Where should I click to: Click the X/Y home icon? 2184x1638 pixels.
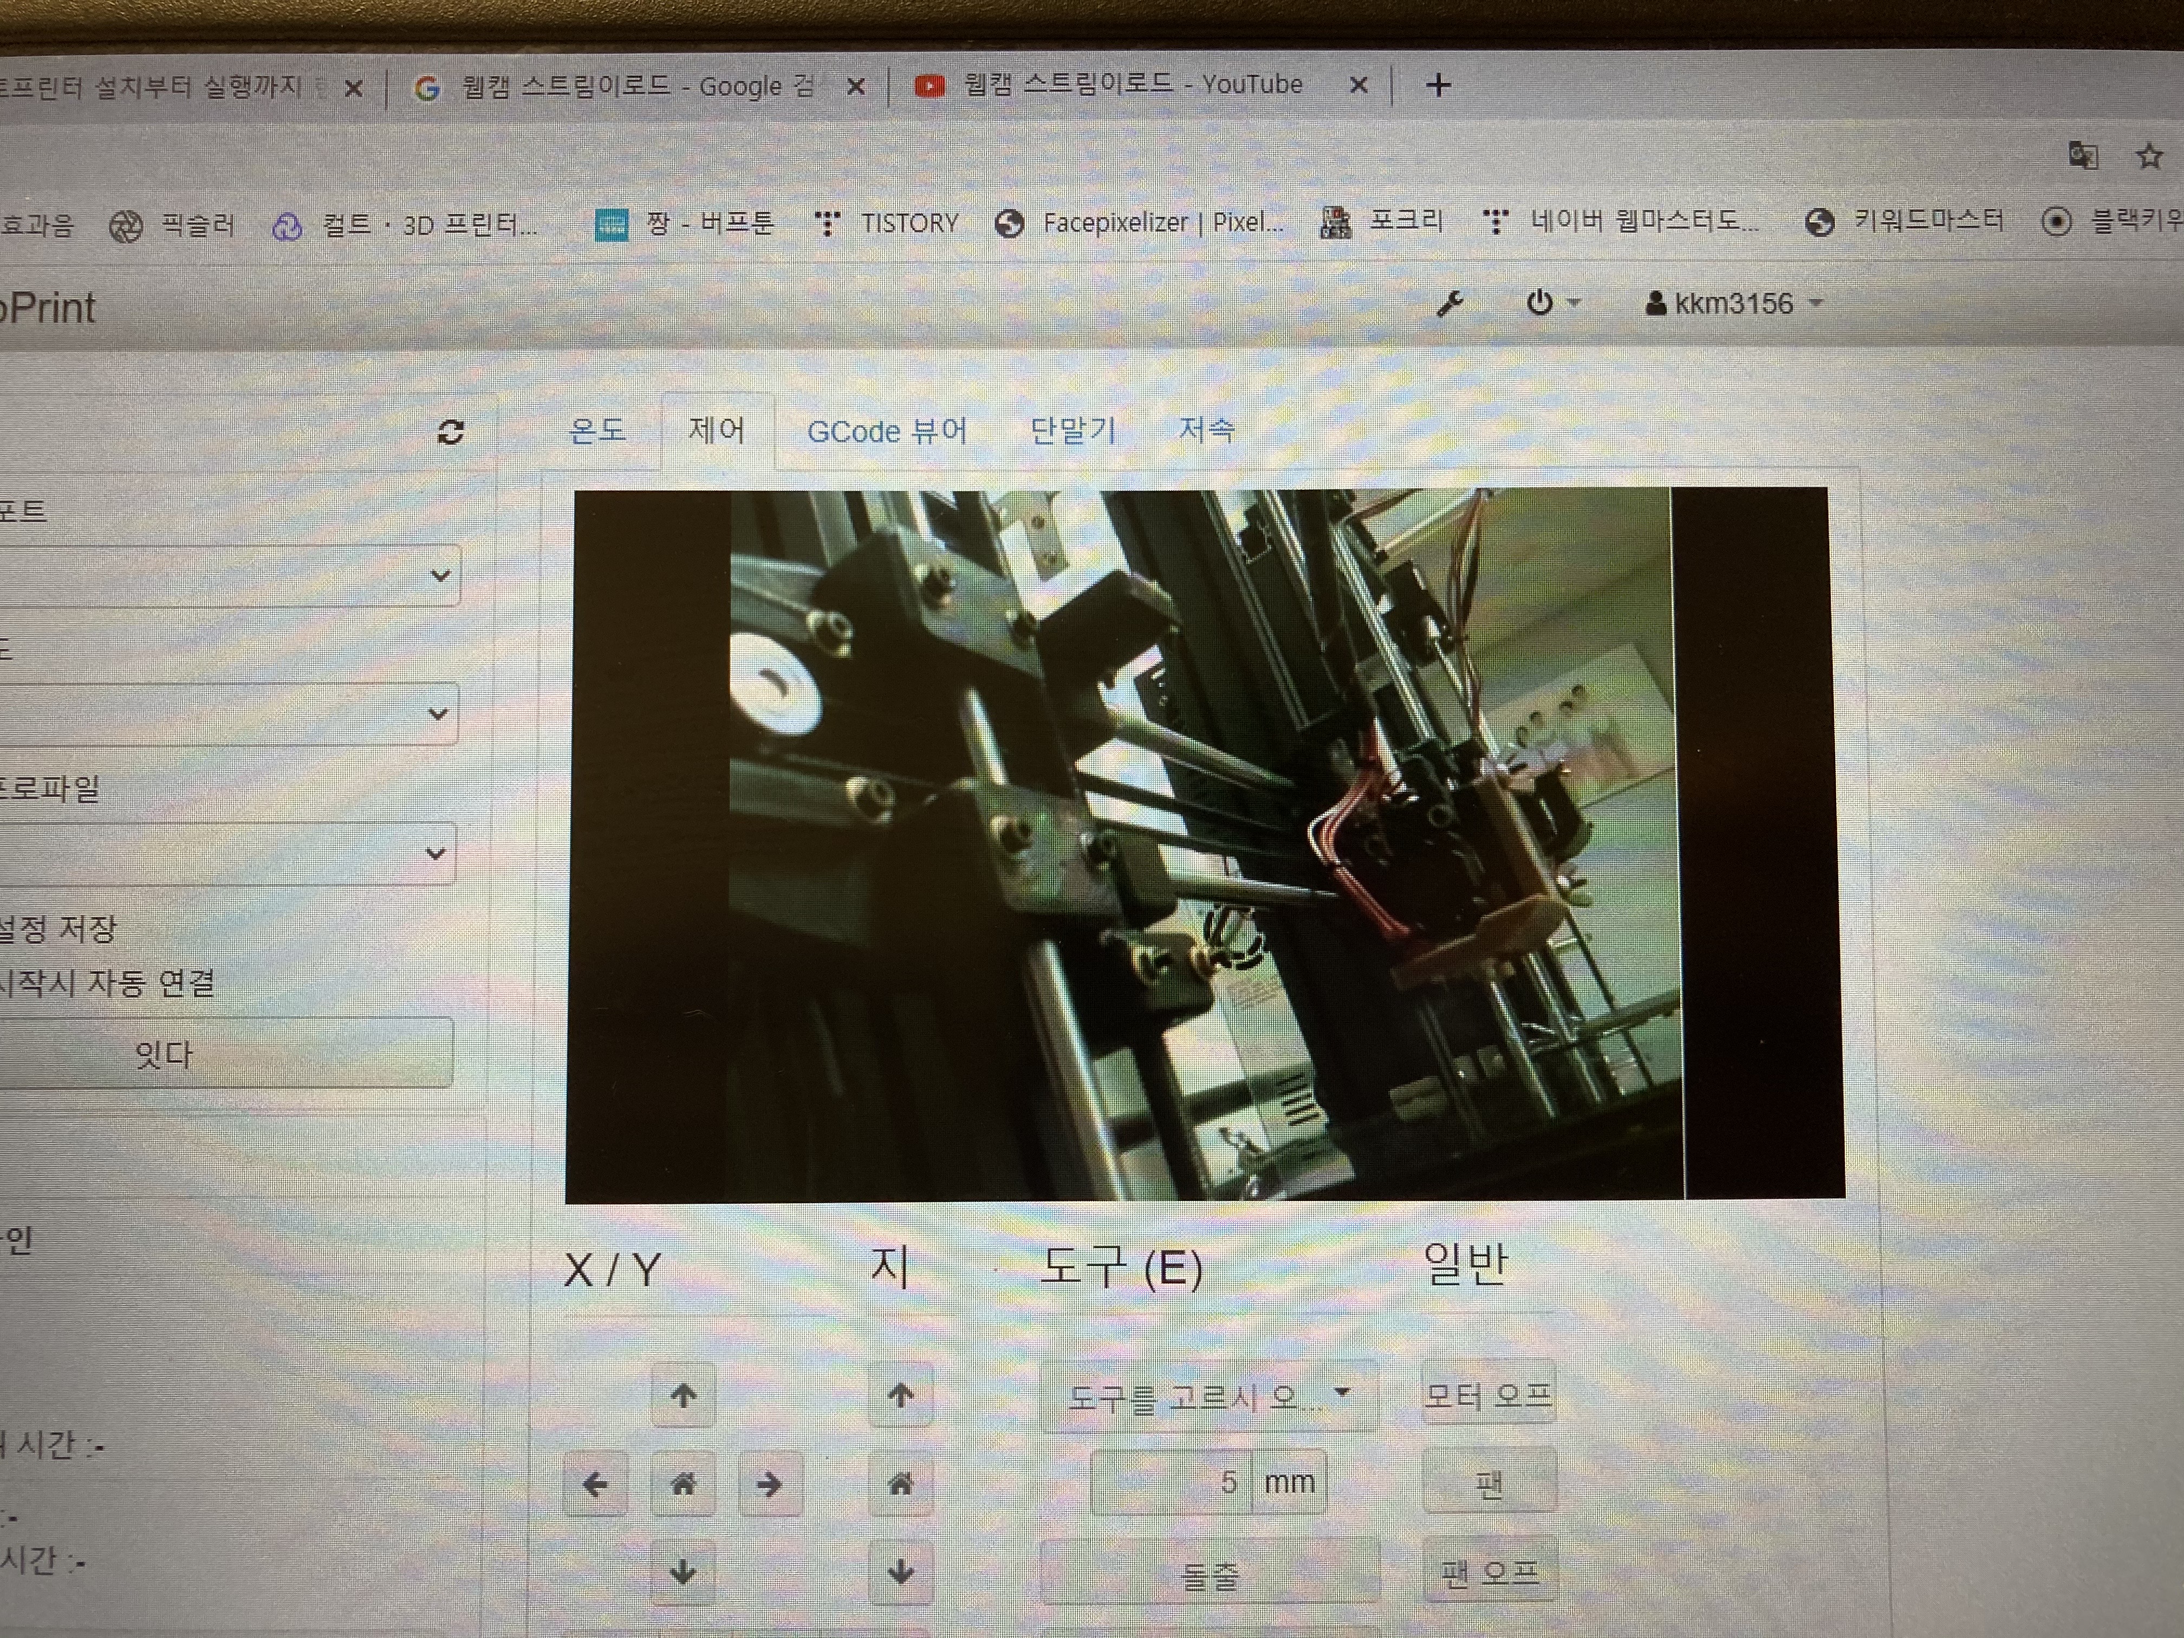(x=683, y=1483)
